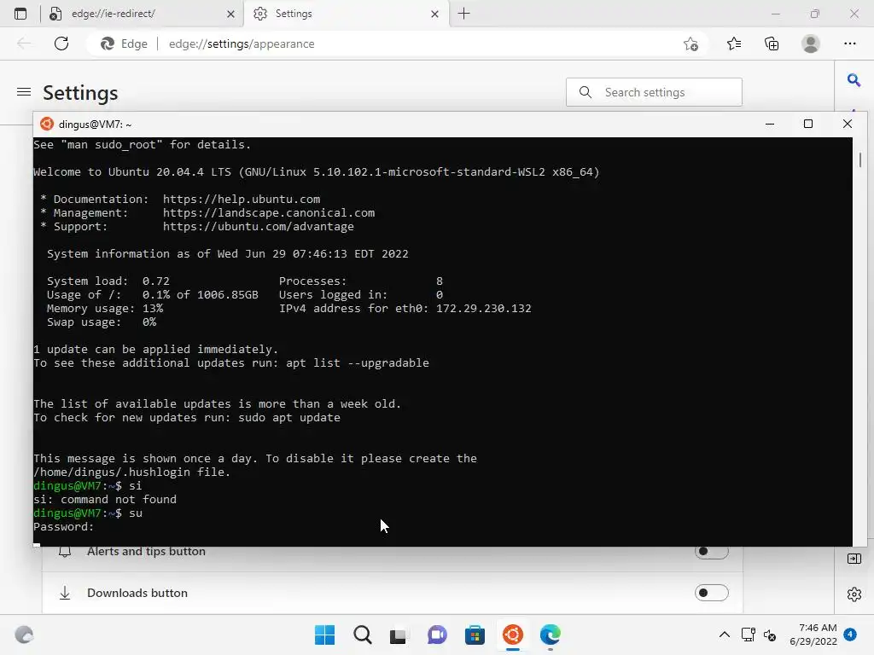This screenshot has height=655, width=874.
Task: Click the https://ubuntu.com/advantage URL text
Action: pyautogui.click(x=258, y=227)
